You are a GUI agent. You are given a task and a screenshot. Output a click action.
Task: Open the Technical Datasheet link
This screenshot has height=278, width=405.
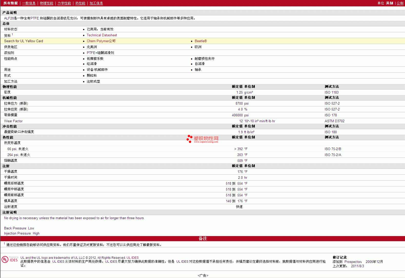[102, 35]
